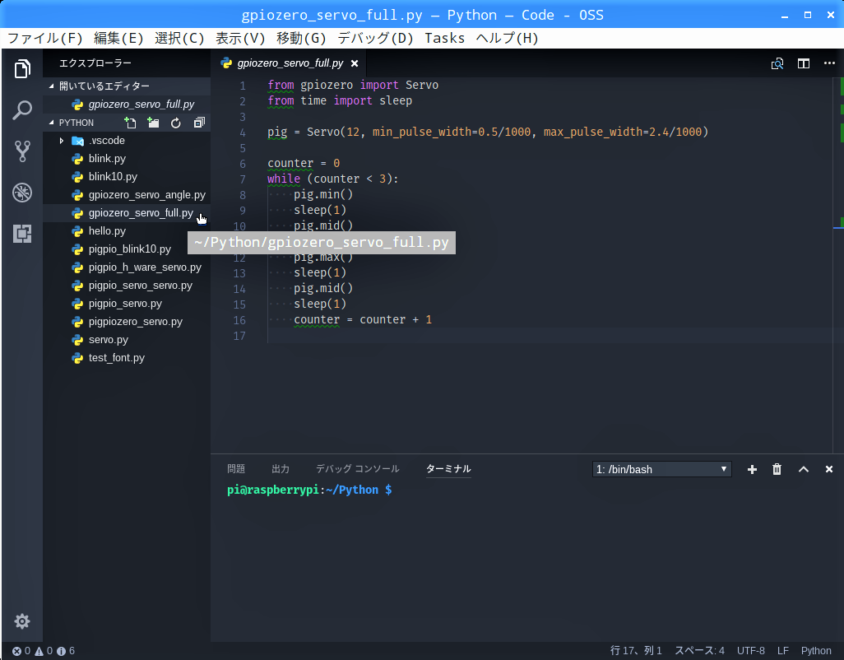Open the Extensions view
Viewport: 844px width, 660px height.
point(22,234)
